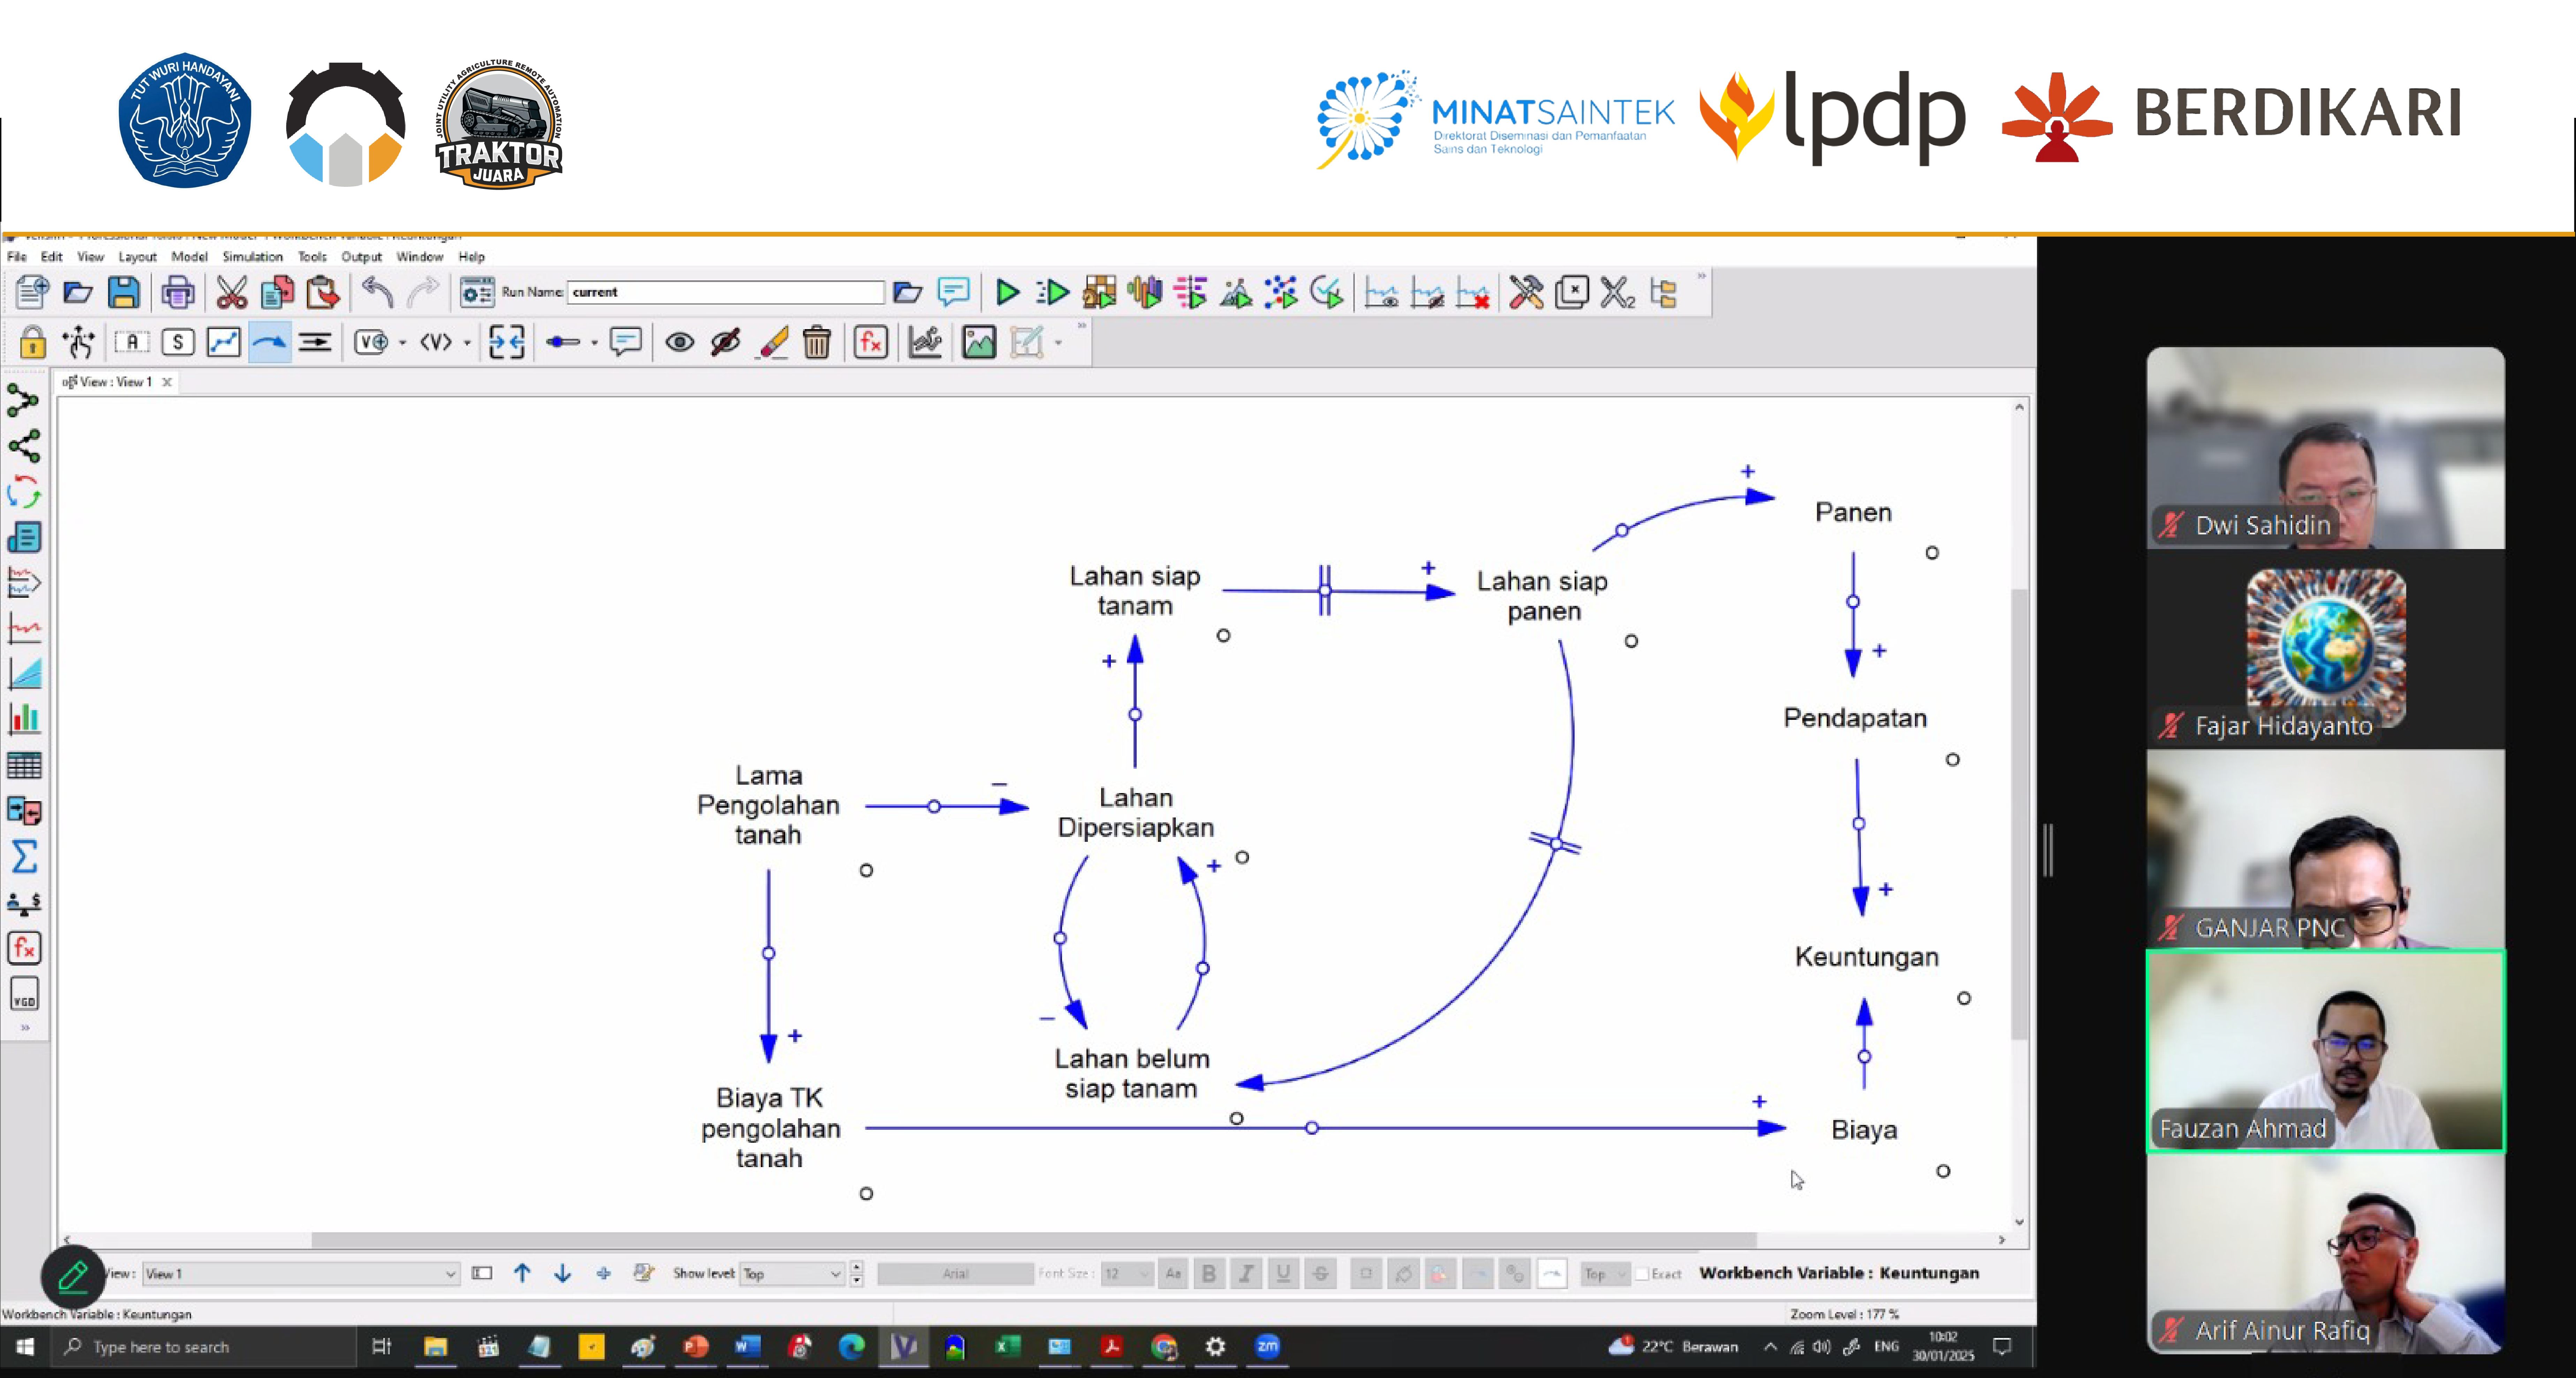2576x1378 pixels.
Task: Open the Loops analysis tool
Action: click(24, 492)
